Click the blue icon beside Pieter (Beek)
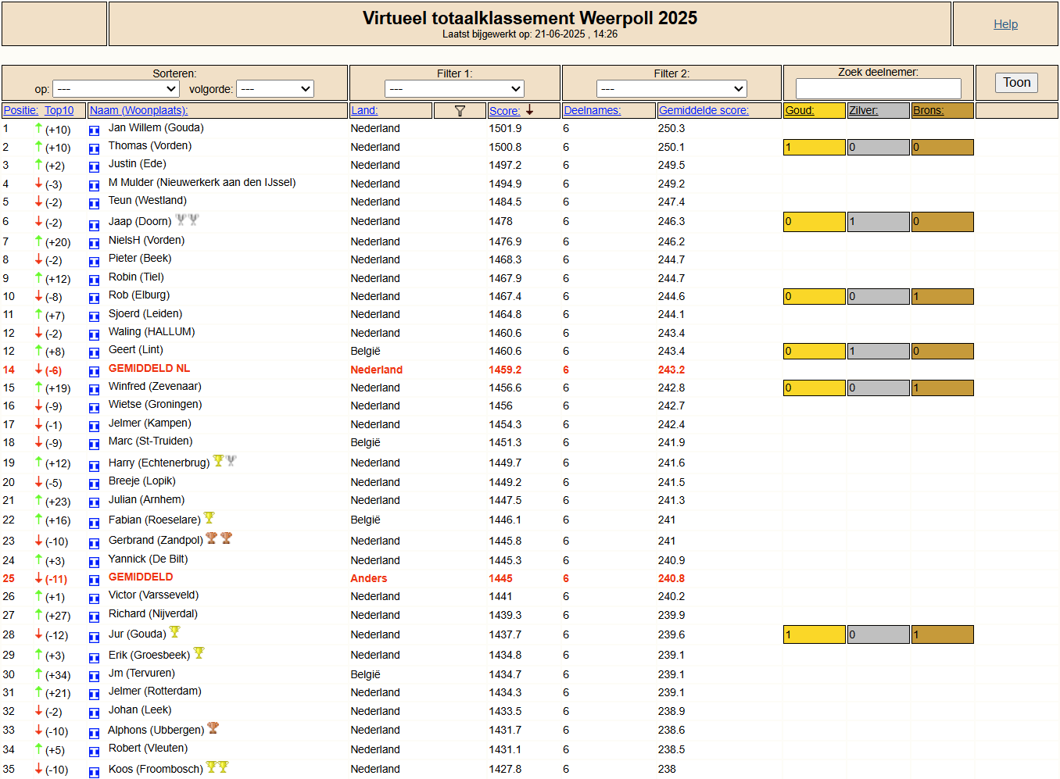This screenshot has width=1060, height=779. click(94, 261)
